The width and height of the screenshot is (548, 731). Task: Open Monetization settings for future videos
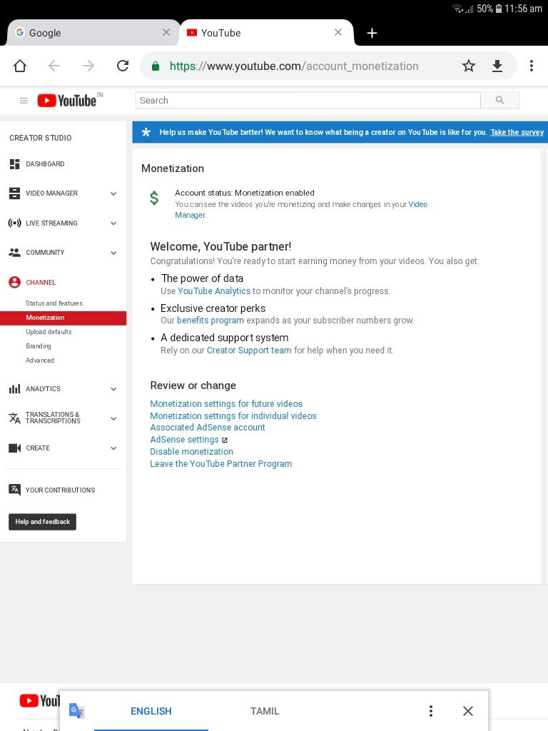coord(226,404)
